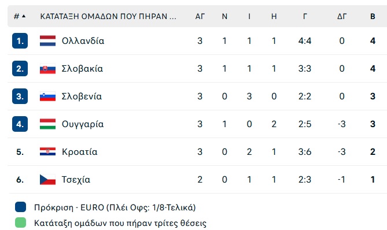Click the green third-place legend swatch
387x230 pixels.
20,222
